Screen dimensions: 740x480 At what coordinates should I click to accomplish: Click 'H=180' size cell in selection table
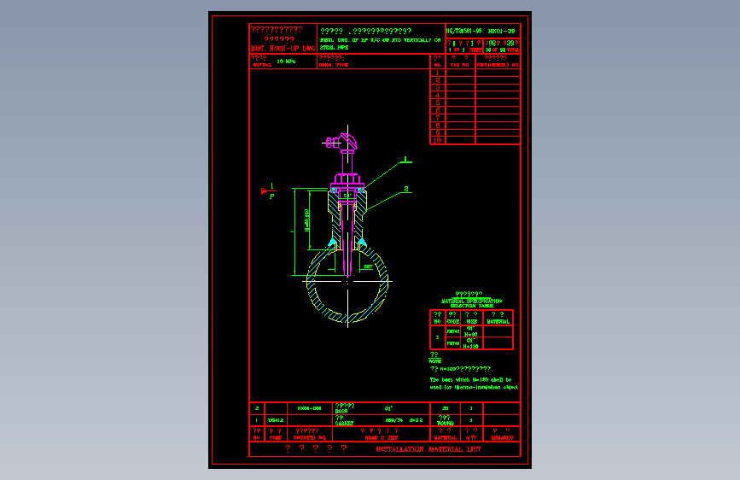470,346
